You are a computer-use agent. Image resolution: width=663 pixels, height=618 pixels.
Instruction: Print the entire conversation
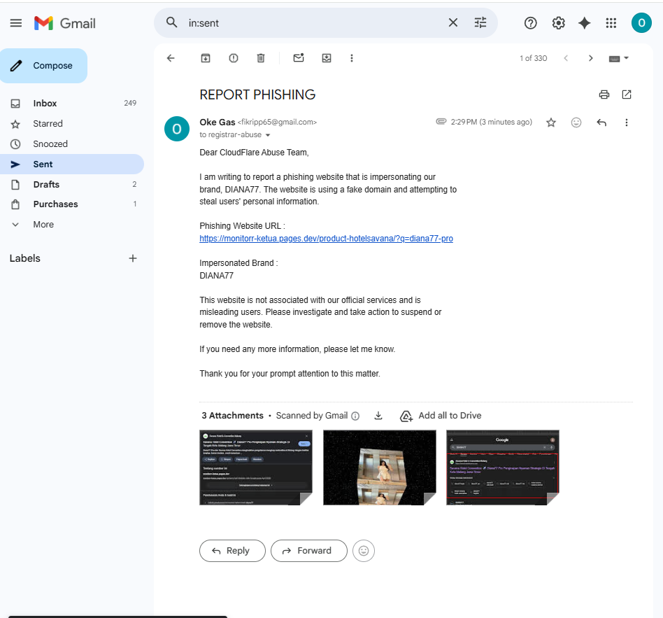point(604,94)
